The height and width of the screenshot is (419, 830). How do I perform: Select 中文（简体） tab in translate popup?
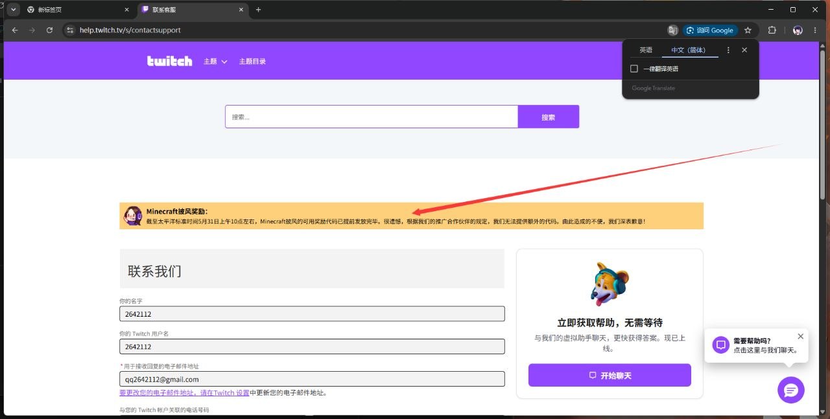coord(689,50)
